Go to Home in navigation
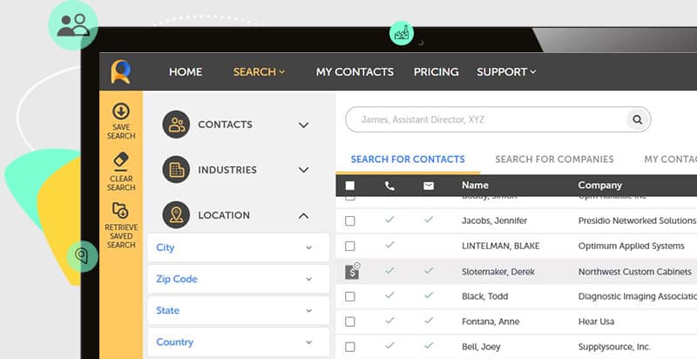 (x=186, y=72)
